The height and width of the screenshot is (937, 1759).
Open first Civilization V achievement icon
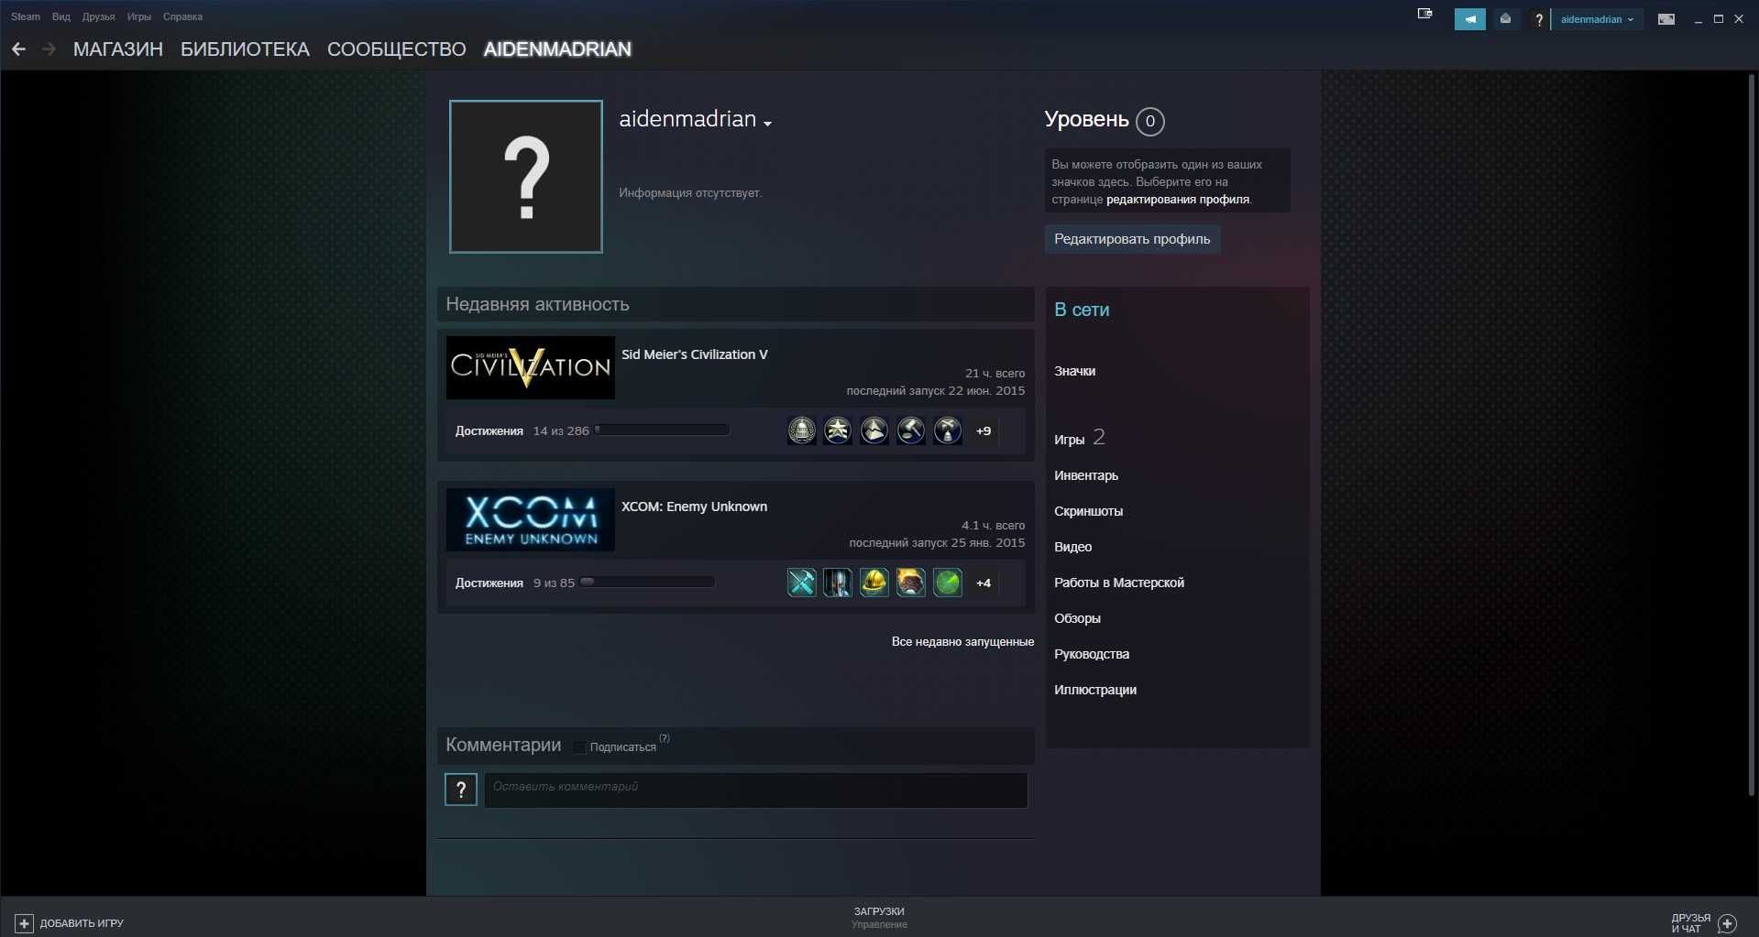[801, 430]
